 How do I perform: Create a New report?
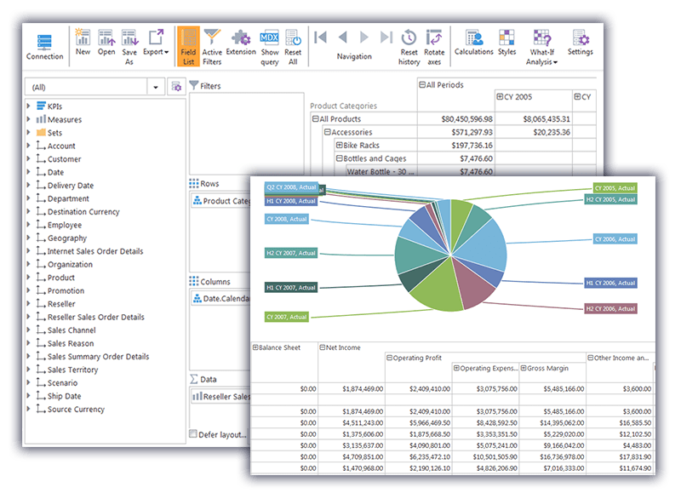tap(83, 42)
